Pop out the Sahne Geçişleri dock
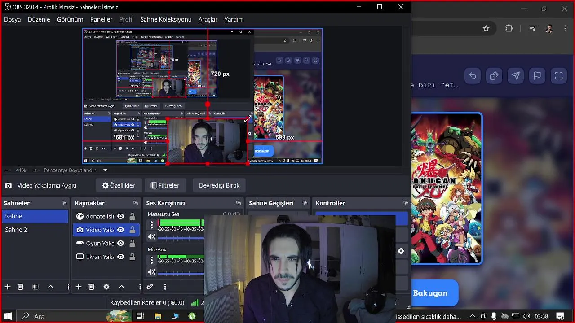575x323 pixels. coord(305,203)
